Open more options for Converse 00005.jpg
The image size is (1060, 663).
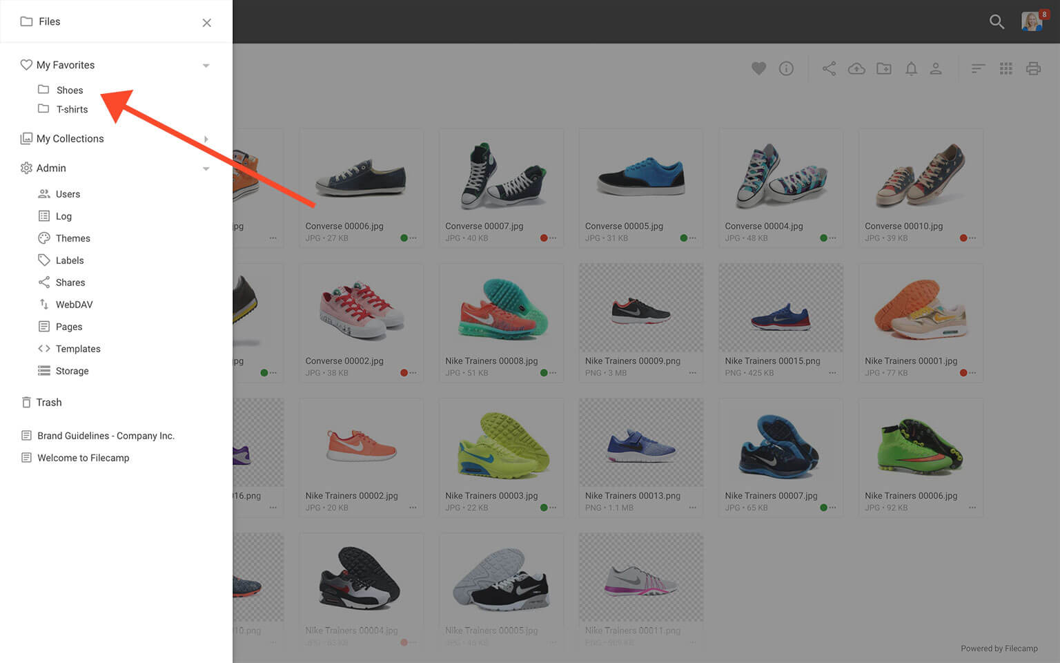(x=693, y=238)
